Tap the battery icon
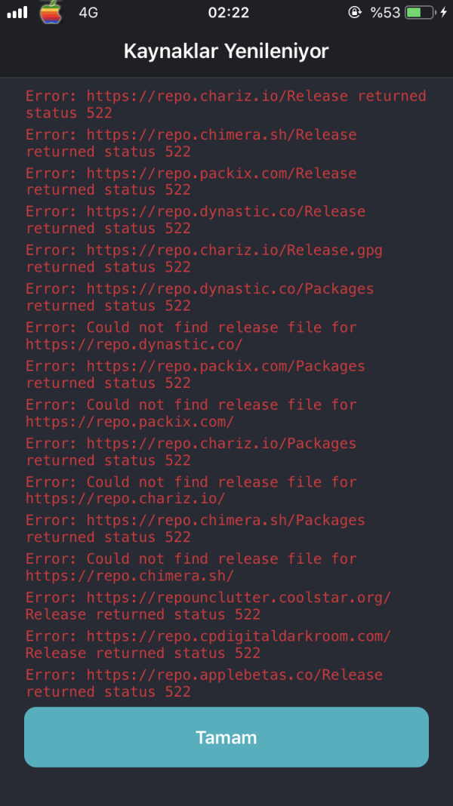The image size is (453, 806). 421,13
